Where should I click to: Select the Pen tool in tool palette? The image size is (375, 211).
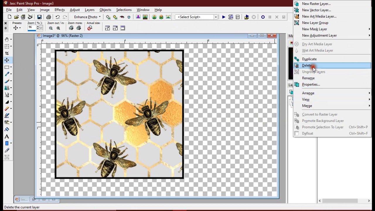[7, 150]
